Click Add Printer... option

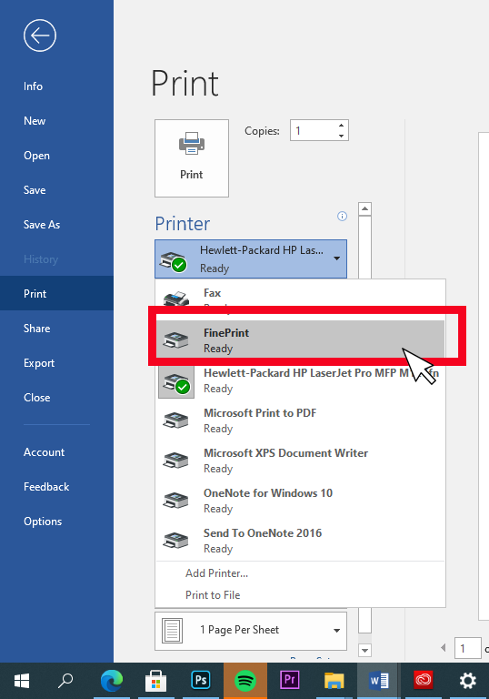[216, 572]
